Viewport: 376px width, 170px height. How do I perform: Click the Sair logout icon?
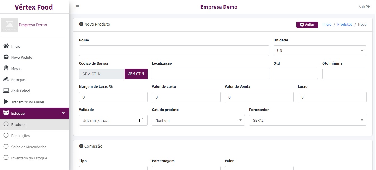pyautogui.click(x=368, y=7)
